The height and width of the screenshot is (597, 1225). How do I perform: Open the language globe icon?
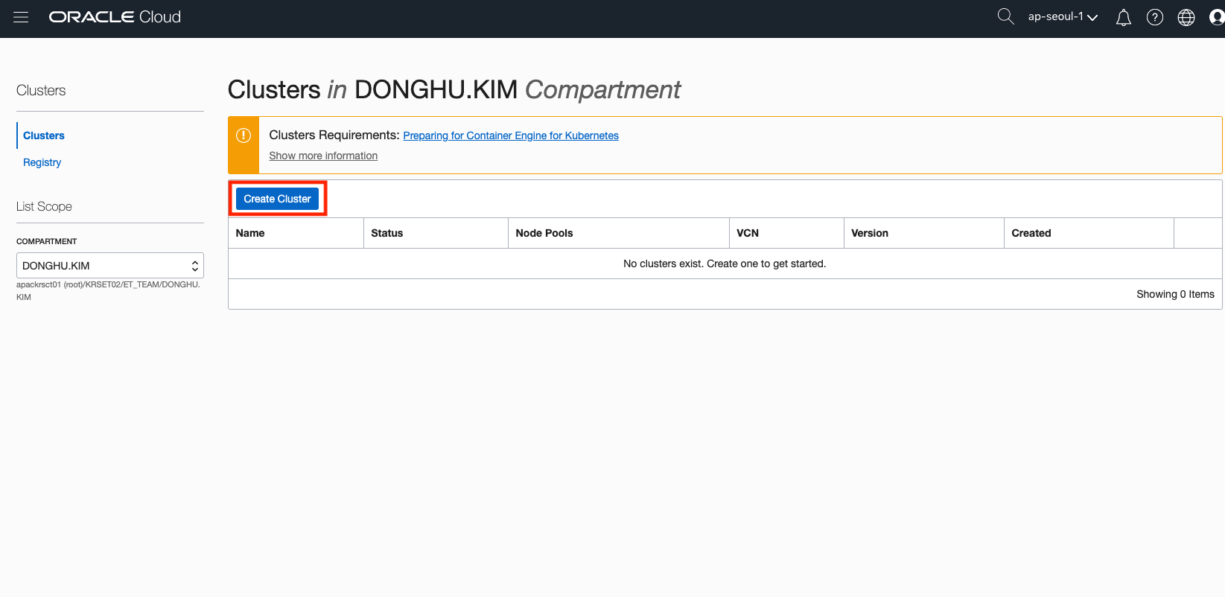click(x=1186, y=17)
